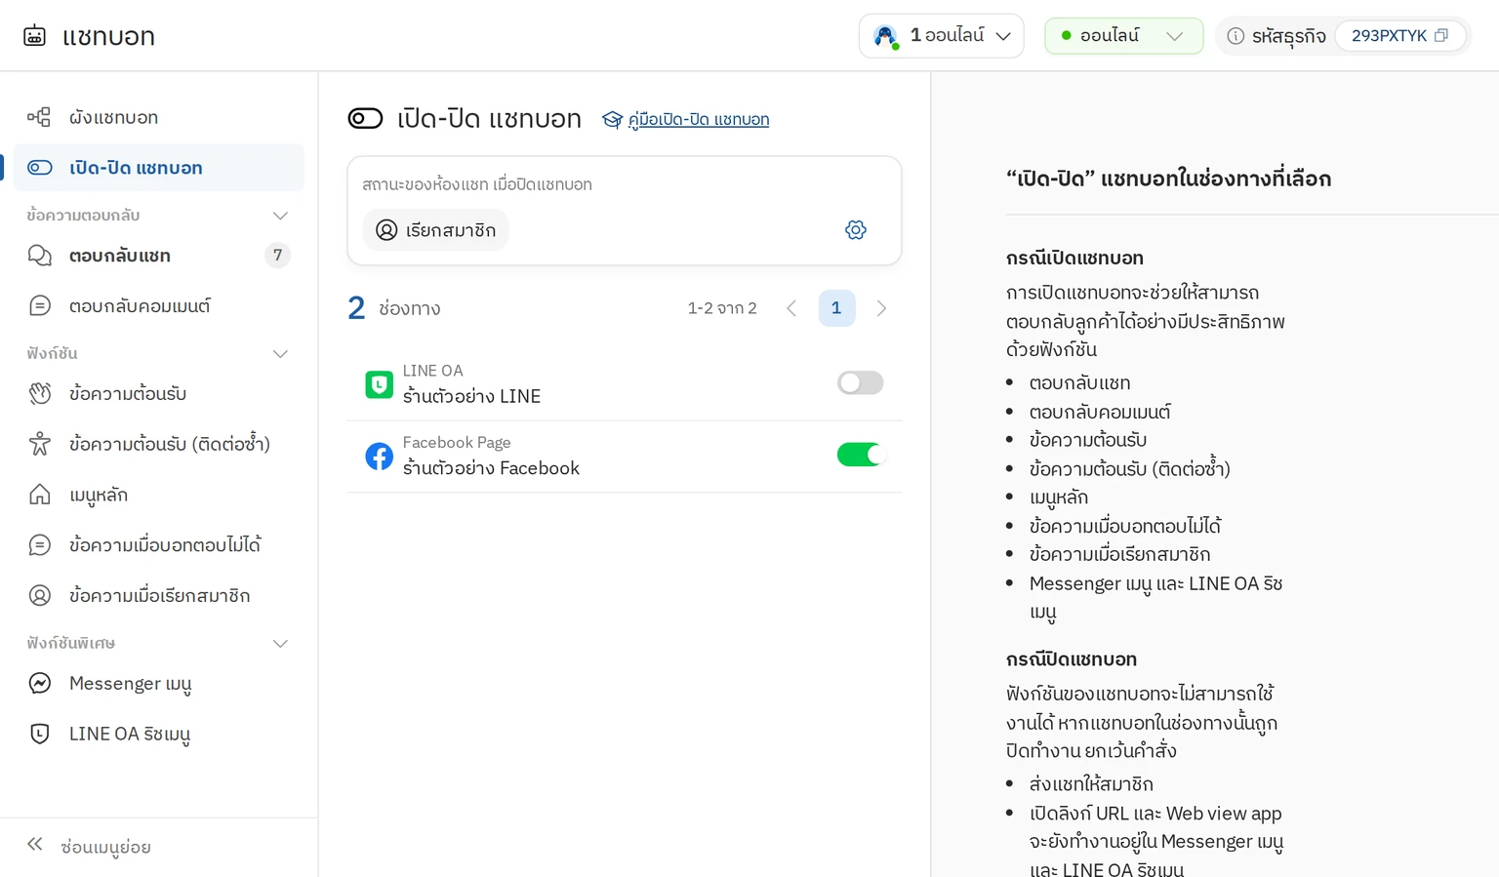Click the person icon beside ข้อความต้อนรับ (ติดต่อซ้ำ)
1499x877 pixels.
point(39,444)
